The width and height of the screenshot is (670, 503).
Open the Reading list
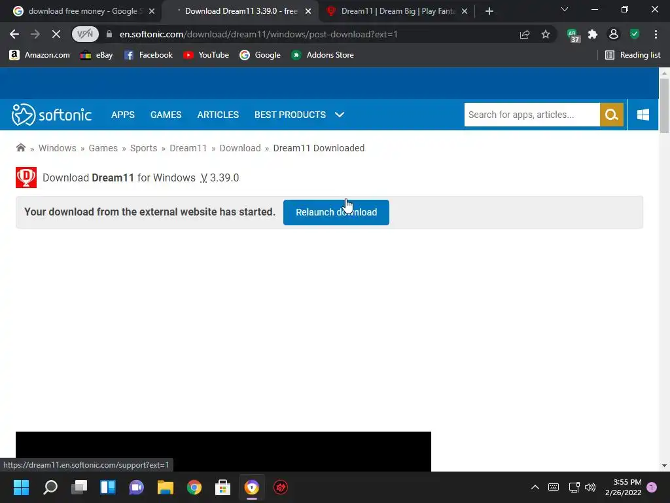pyautogui.click(x=633, y=55)
